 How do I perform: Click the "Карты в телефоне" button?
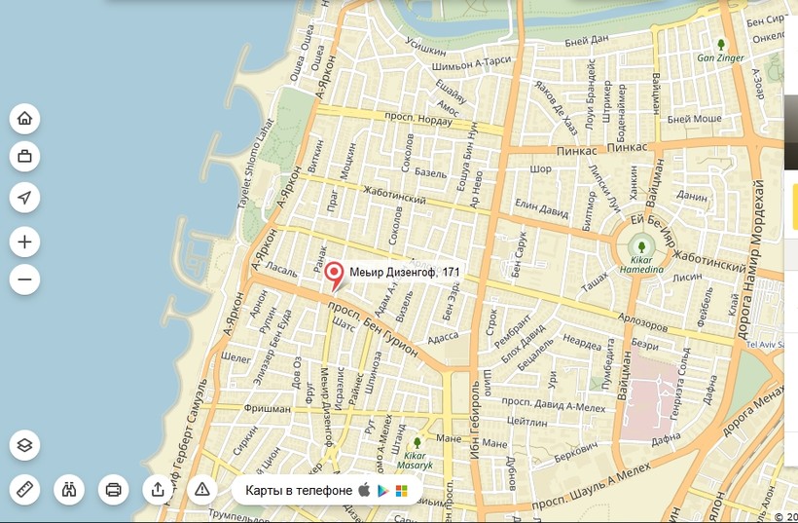point(299,490)
